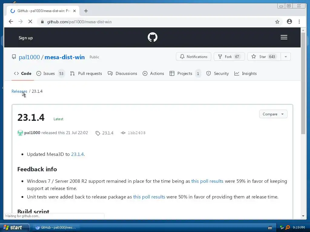Click the Issues count badge 53

(x=61, y=74)
